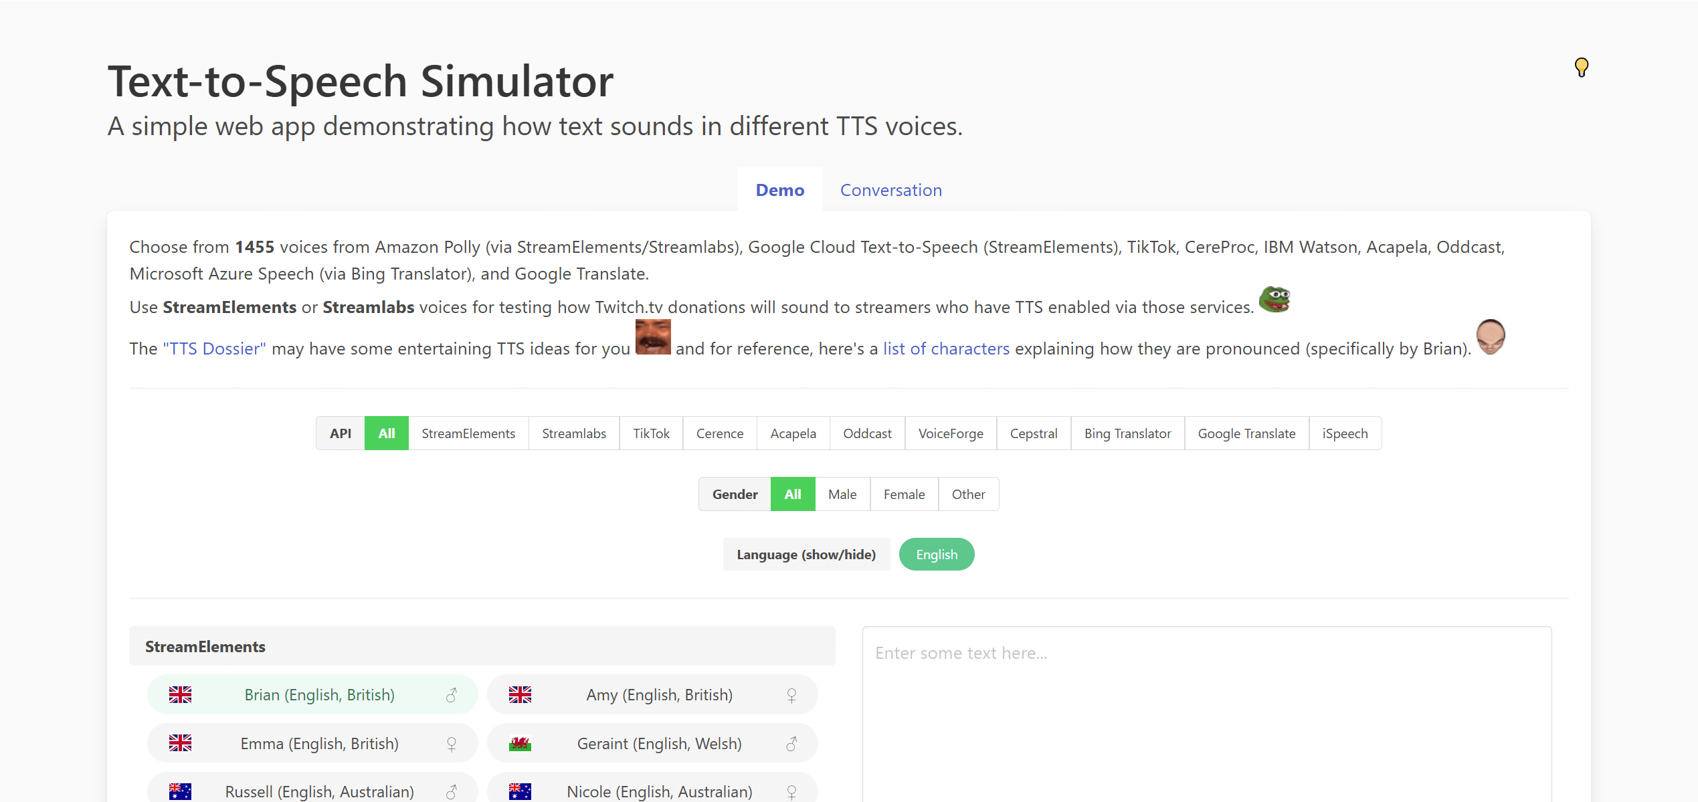Click the male symbol beside Brian
This screenshot has width=1698, height=802.
click(x=452, y=695)
